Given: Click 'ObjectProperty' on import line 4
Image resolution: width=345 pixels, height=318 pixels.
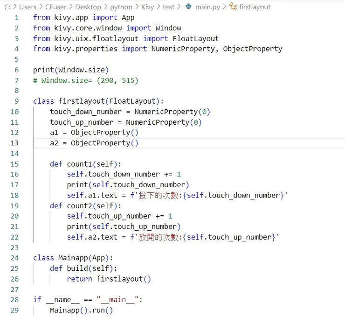Looking at the screenshot, I should pos(253,49).
